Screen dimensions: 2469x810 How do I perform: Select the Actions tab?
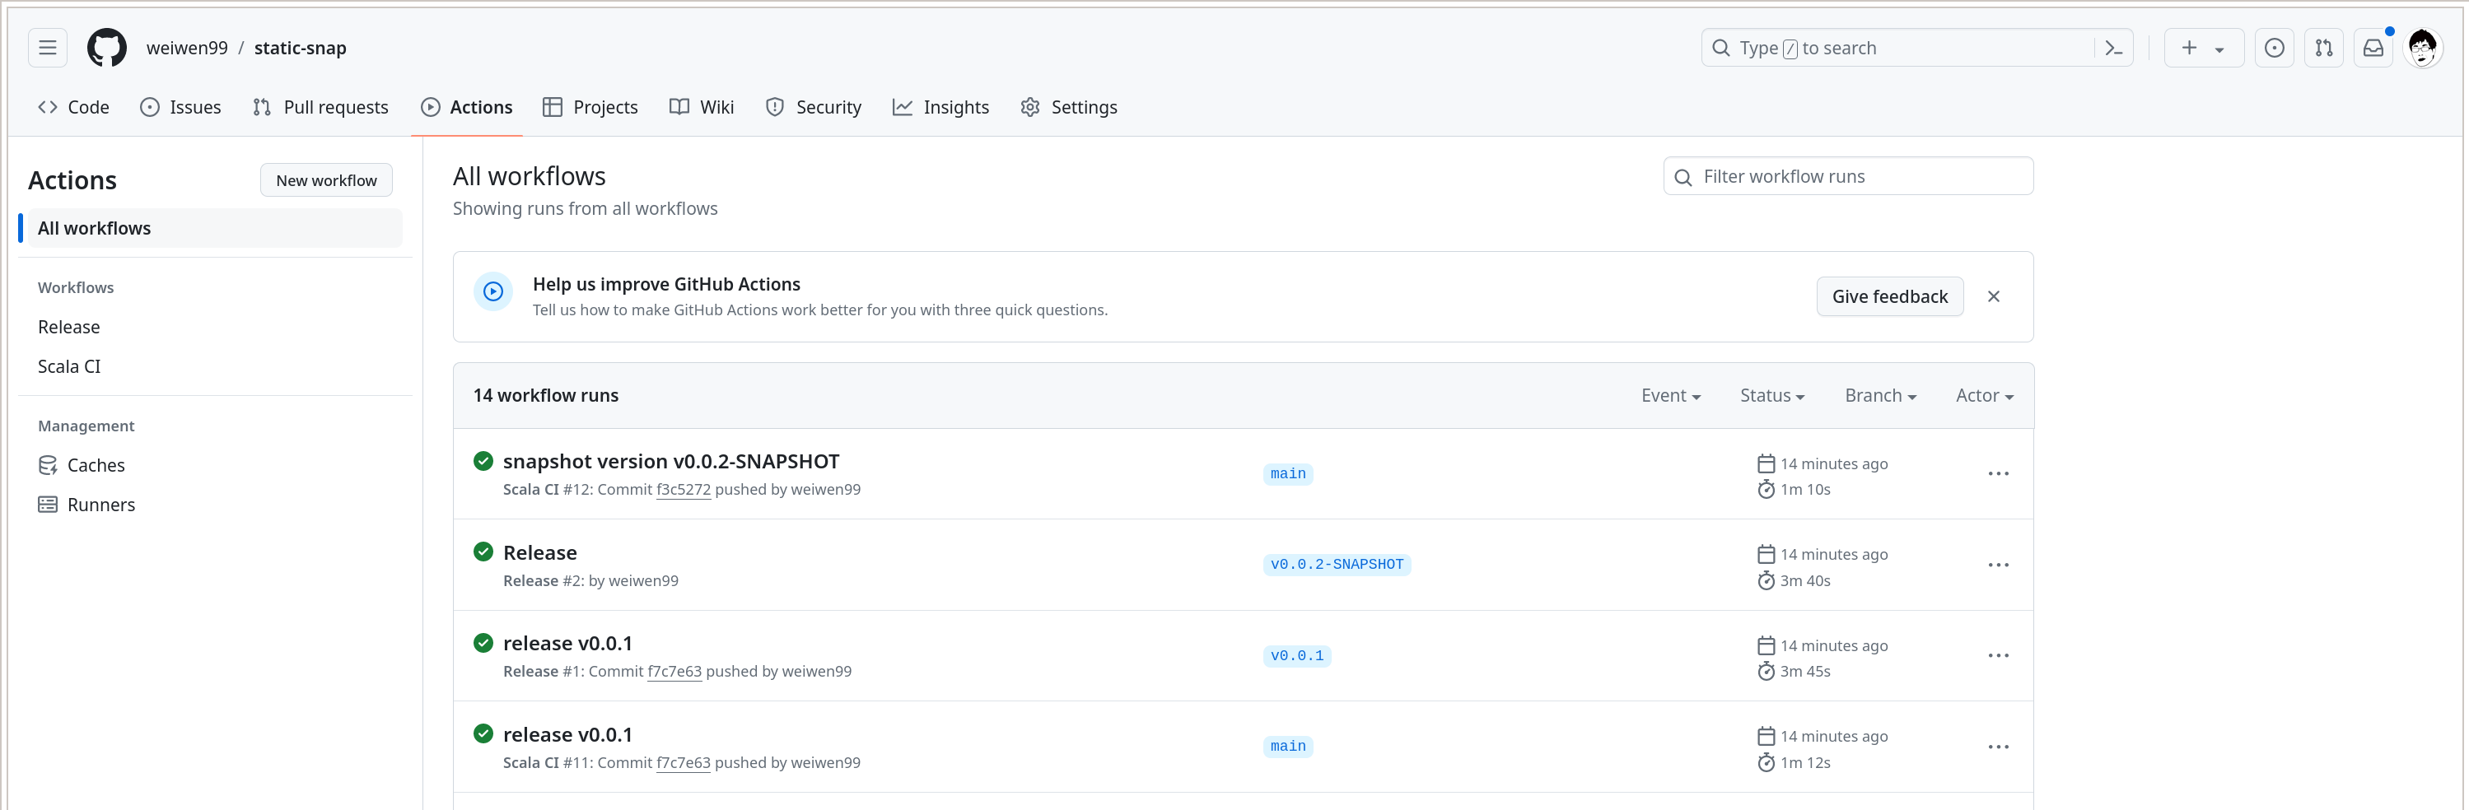click(x=467, y=107)
